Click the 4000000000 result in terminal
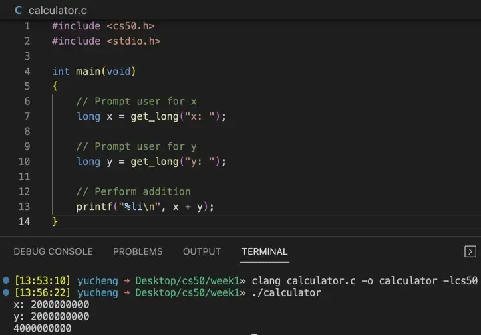The height and width of the screenshot is (335, 481). point(42,328)
